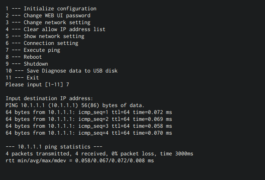The width and height of the screenshot is (265, 180).
Task: Click the icmp_seq=4 ping reply line
Action: (89, 133)
